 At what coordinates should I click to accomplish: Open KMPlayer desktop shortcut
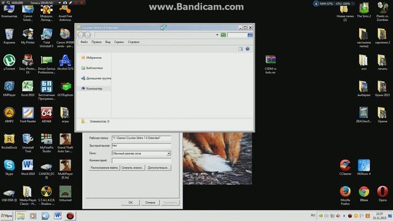coord(9,88)
